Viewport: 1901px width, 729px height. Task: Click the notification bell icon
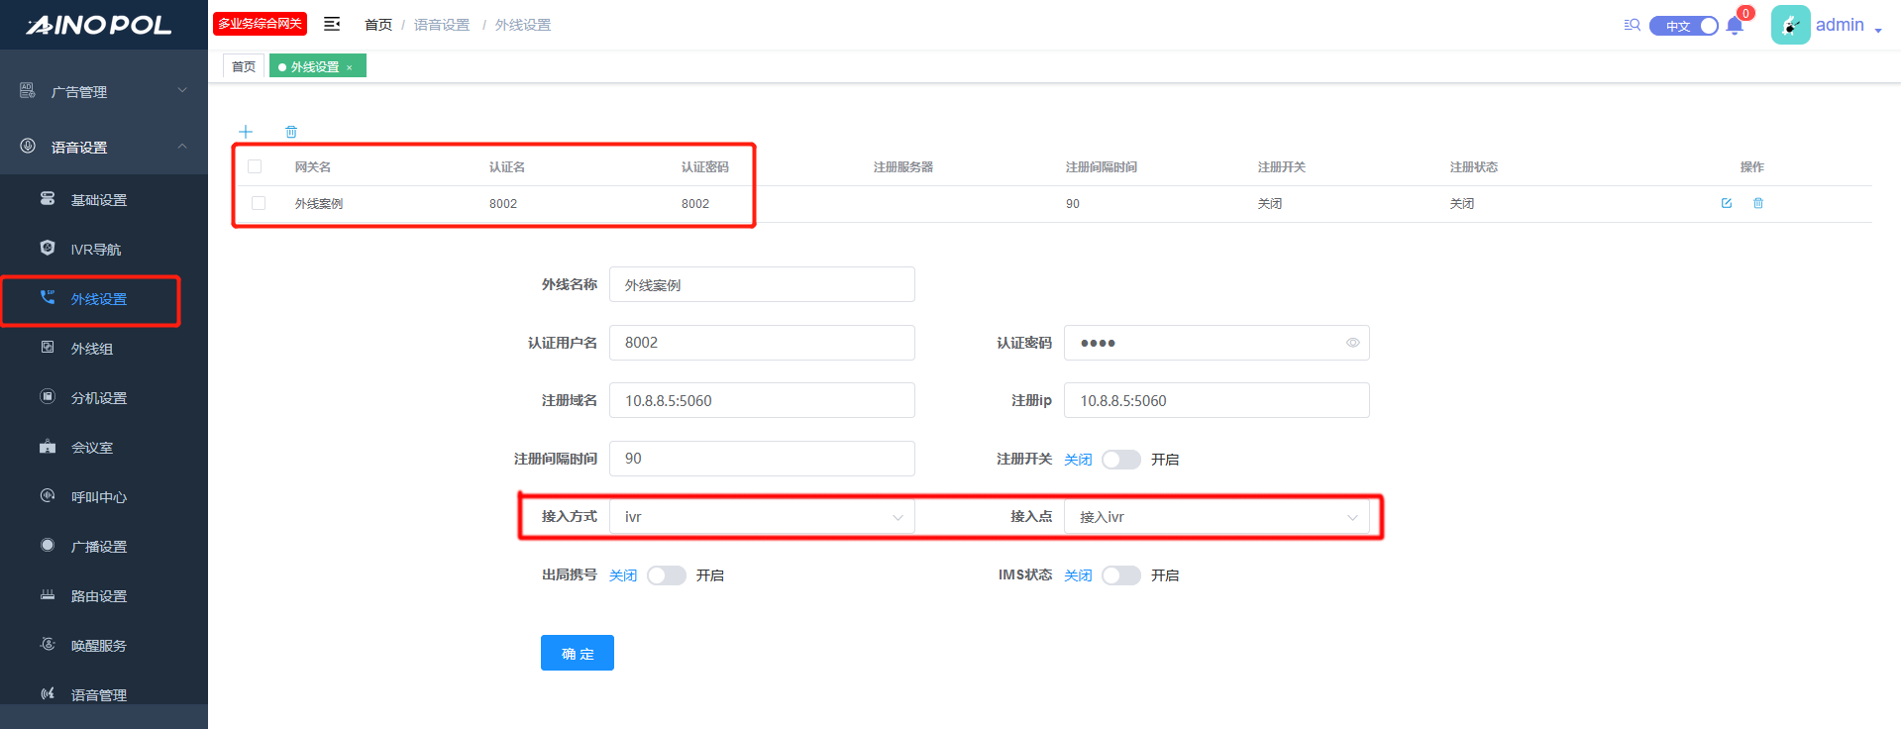pos(1735,26)
